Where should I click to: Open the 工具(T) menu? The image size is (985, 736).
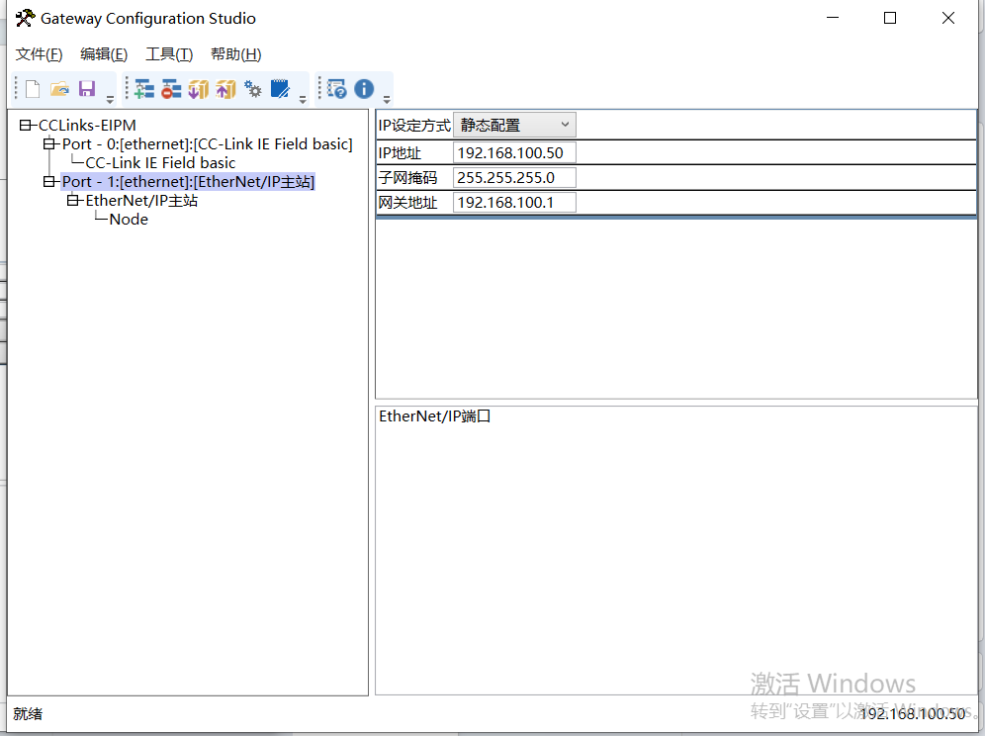[169, 54]
